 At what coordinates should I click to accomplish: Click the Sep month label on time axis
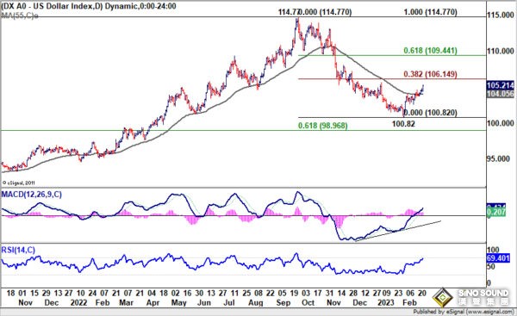[x=283, y=302]
